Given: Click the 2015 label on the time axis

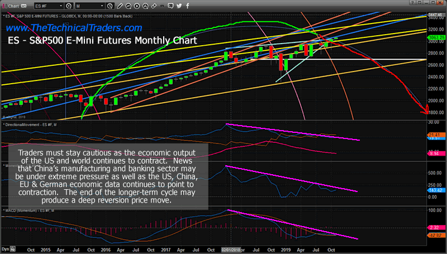Looking at the screenshot, I should click(x=46, y=250).
